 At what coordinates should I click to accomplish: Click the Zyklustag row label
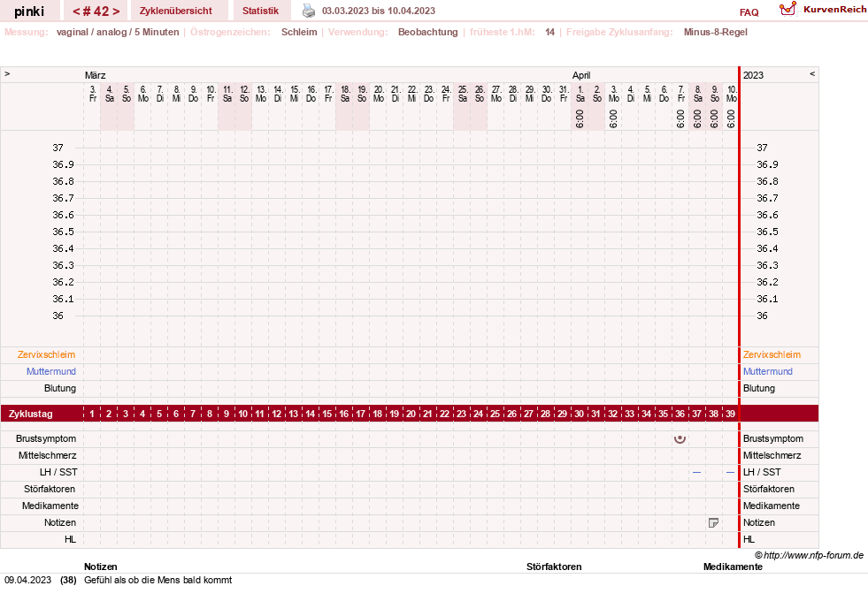pos(30,414)
